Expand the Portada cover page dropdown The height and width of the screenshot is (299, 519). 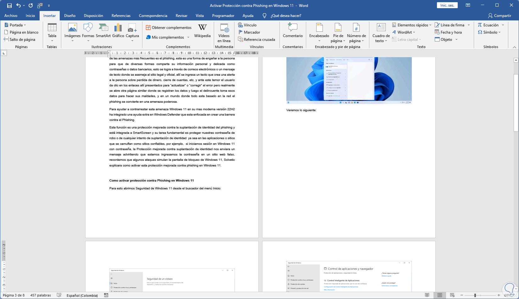pos(25,25)
